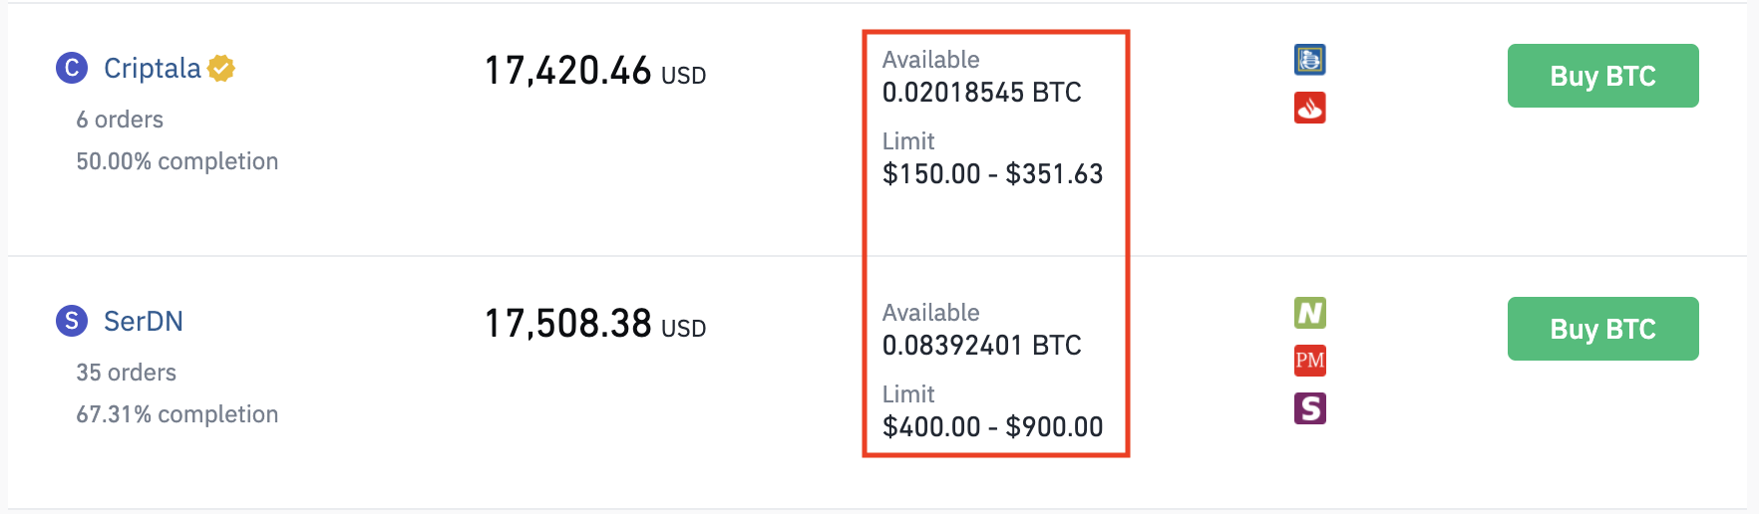Image resolution: width=1759 pixels, height=514 pixels.
Task: Click the 17,508.38 USD price
Action: pos(595,324)
